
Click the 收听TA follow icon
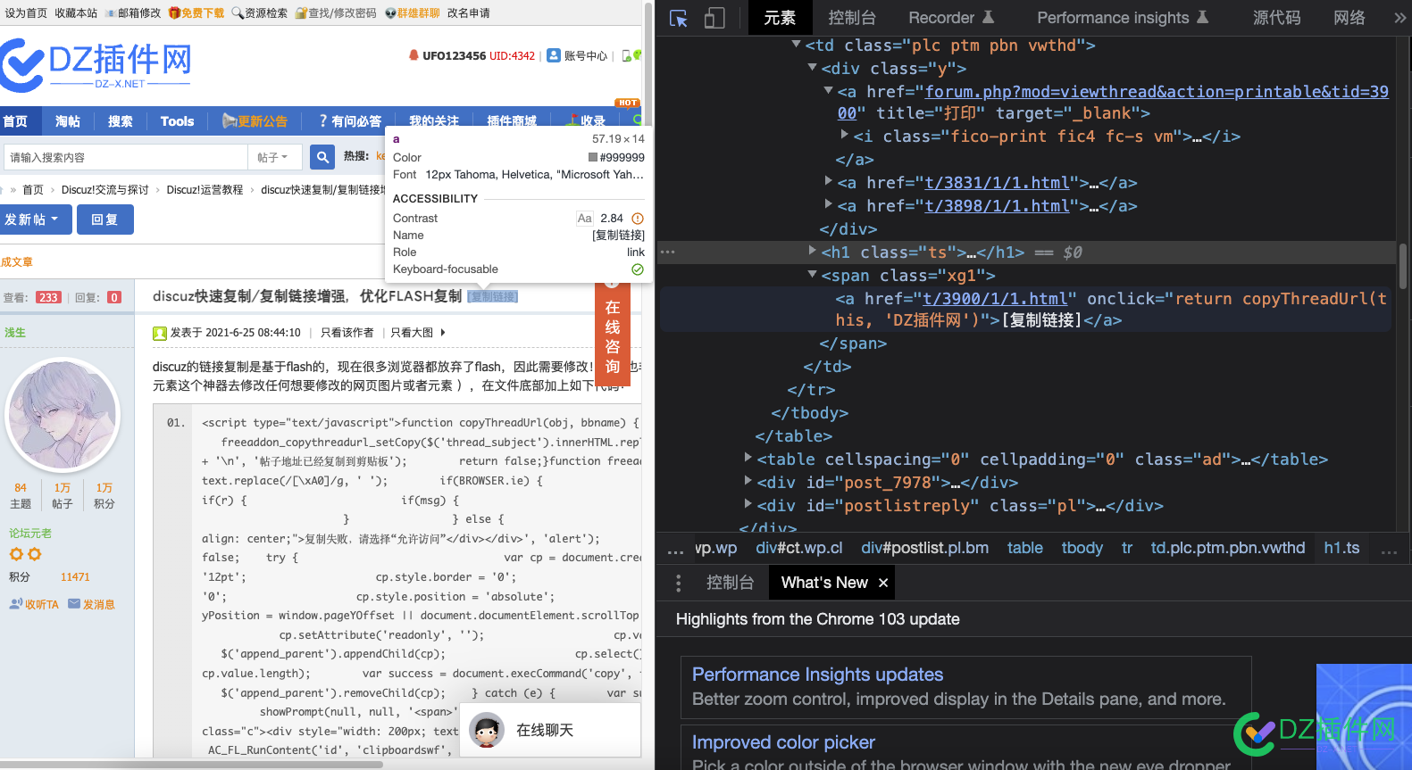(16, 604)
